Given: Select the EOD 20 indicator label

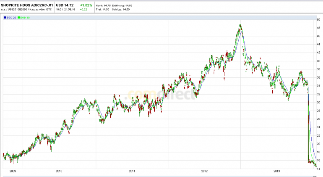Looking at the screenshot, I should point(11,18).
